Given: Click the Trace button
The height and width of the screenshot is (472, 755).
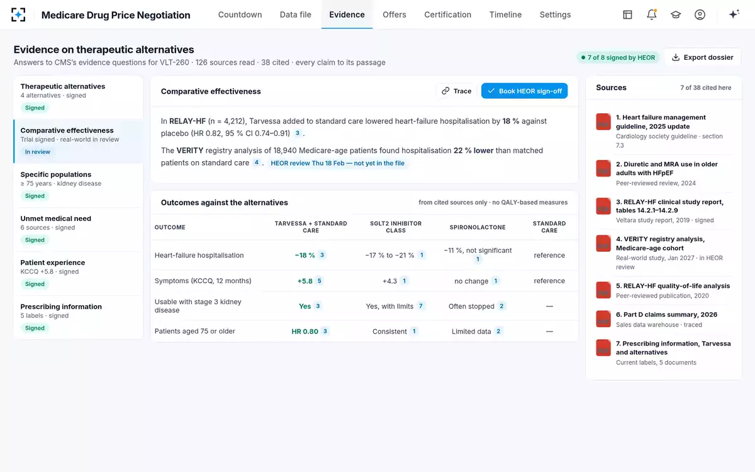Looking at the screenshot, I should (x=456, y=91).
